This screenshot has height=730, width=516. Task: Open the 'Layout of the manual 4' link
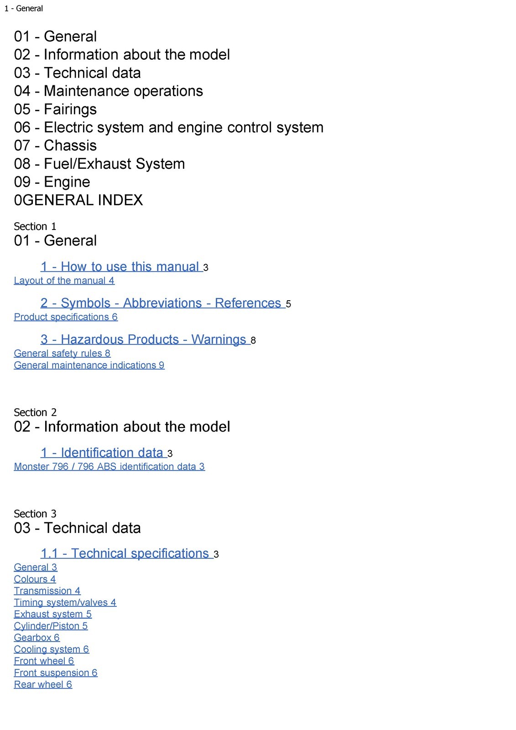coord(64,281)
